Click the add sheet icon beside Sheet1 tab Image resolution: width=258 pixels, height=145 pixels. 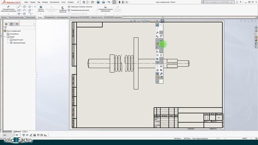(25, 132)
